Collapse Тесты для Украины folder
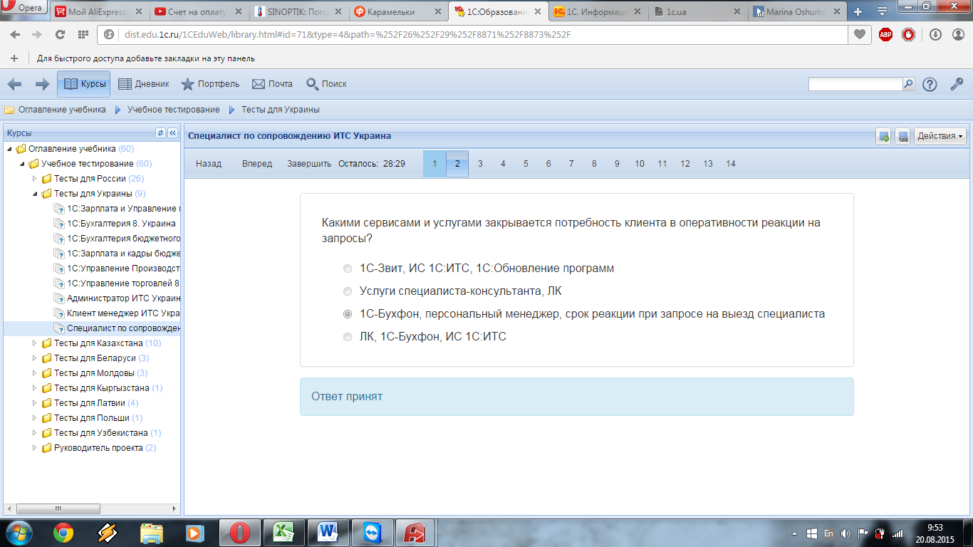973x547 pixels. [35, 194]
